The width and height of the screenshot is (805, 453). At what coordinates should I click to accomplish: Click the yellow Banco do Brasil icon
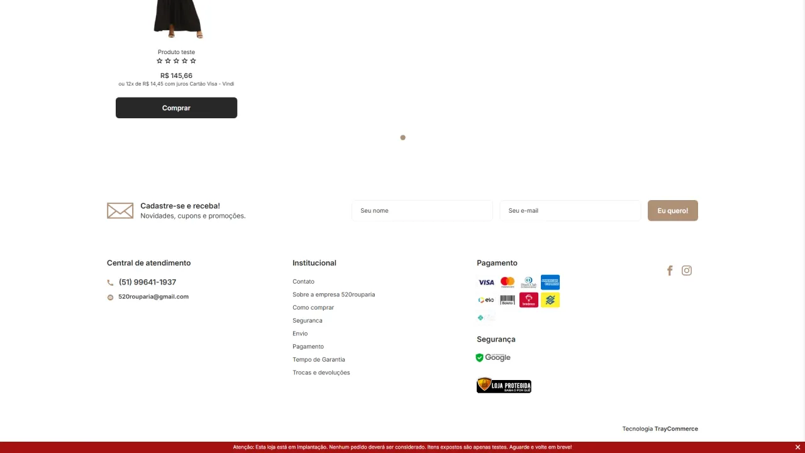click(550, 300)
